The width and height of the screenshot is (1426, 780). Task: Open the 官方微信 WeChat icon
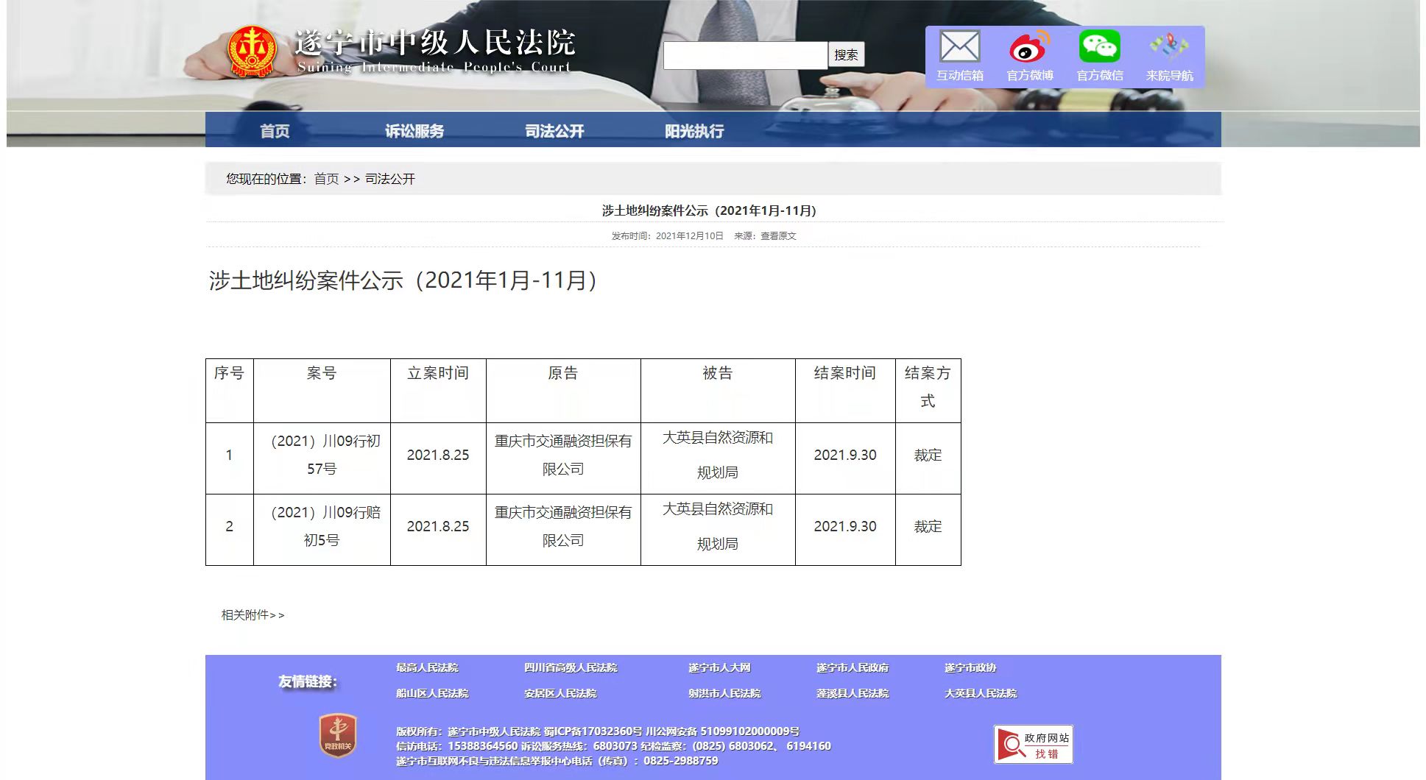coord(1099,47)
